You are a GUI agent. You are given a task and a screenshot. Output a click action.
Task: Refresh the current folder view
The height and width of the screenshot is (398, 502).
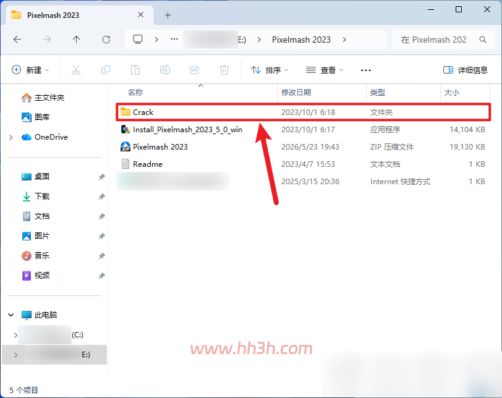pyautogui.click(x=106, y=40)
